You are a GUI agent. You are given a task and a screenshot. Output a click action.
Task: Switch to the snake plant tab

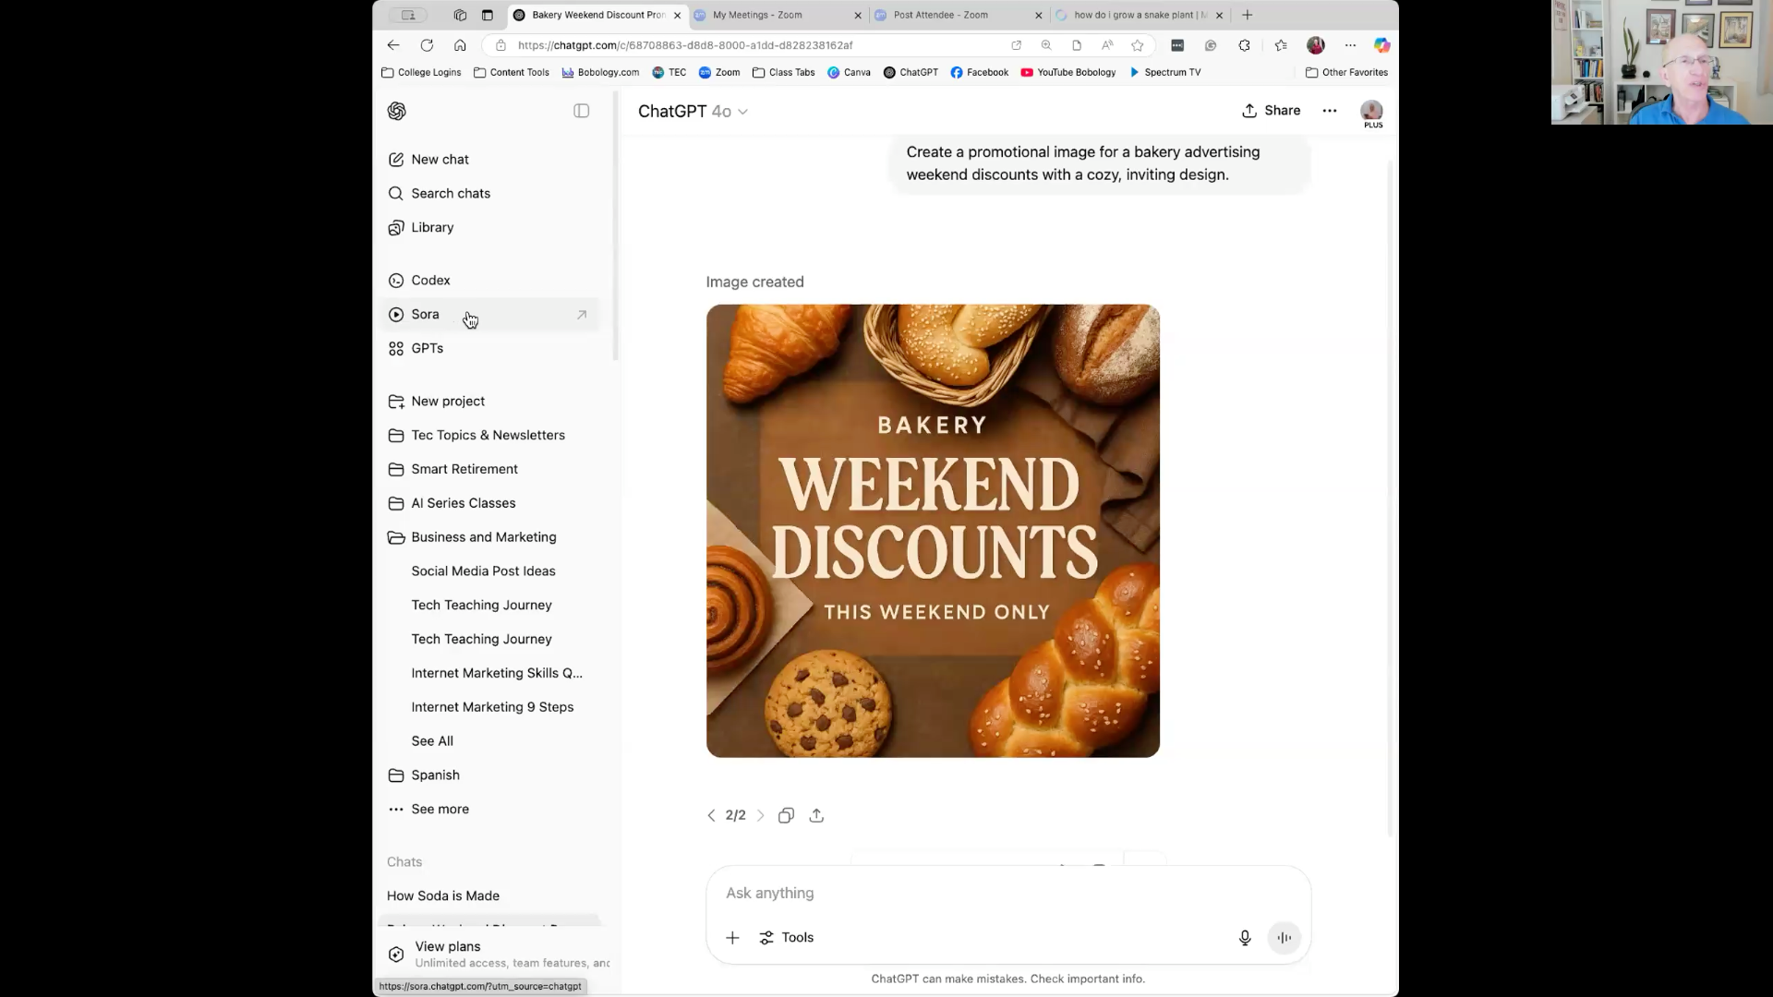[1138, 15]
